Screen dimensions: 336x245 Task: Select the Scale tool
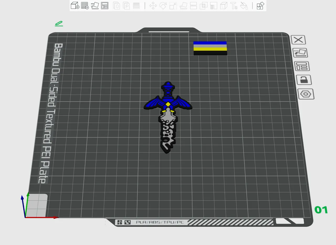click(173, 6)
